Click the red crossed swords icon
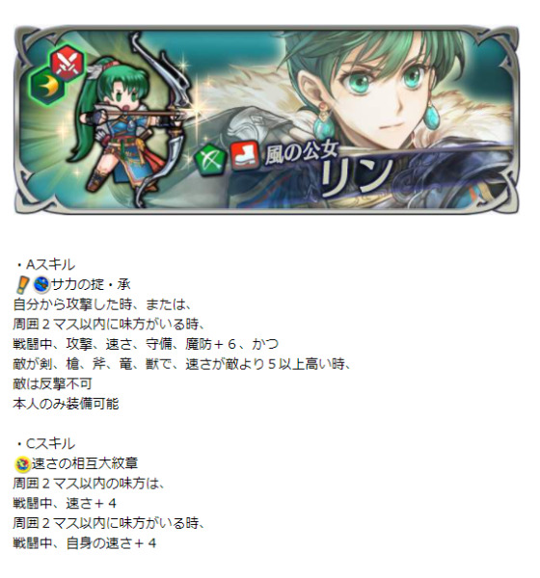This screenshot has height=578, width=540. [67, 64]
